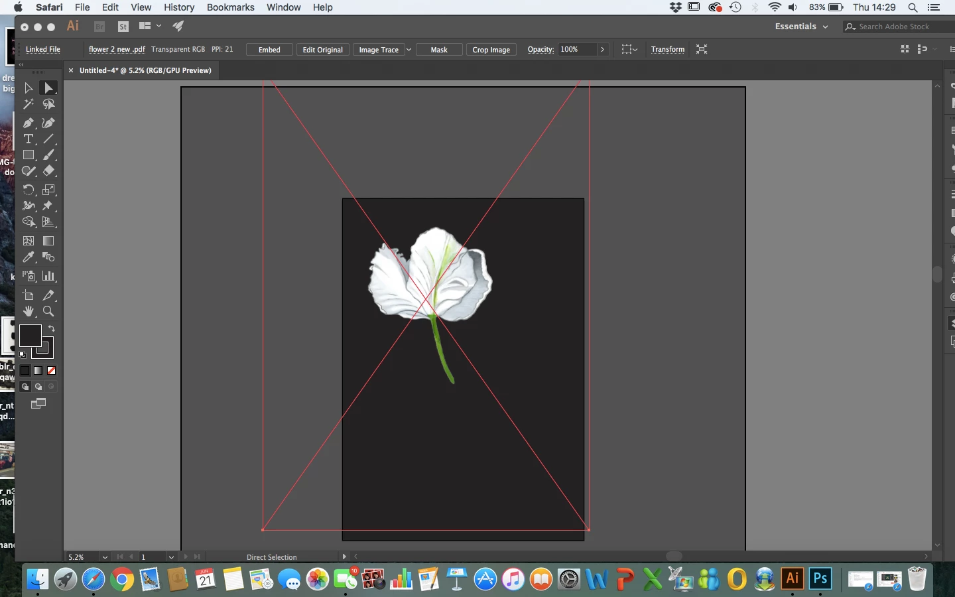Screen dimensions: 955x597
Task: Click the Embed button
Action: pos(269,50)
